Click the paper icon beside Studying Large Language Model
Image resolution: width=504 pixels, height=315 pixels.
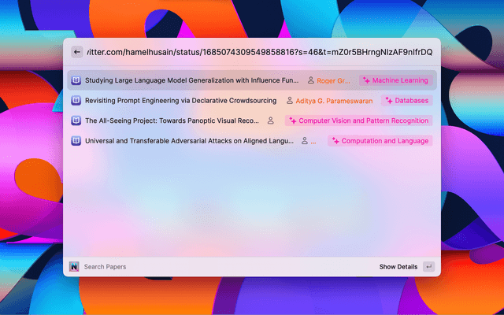(76, 80)
